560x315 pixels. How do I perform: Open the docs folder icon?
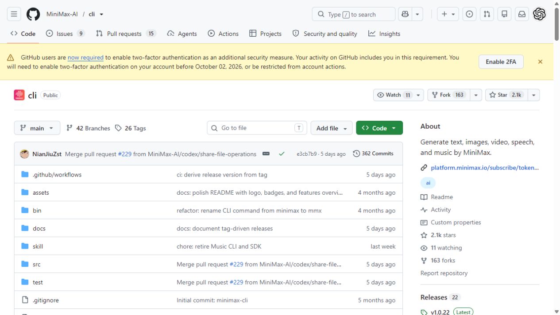pos(25,228)
